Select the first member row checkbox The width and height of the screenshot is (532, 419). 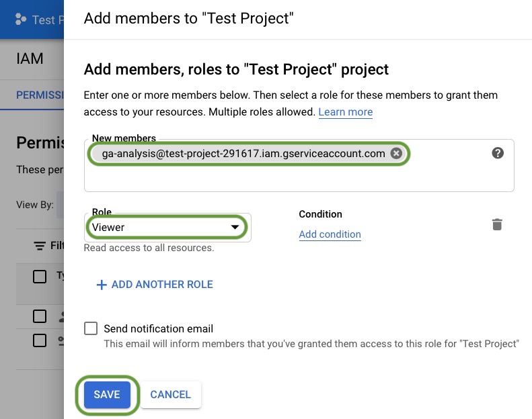tap(40, 316)
